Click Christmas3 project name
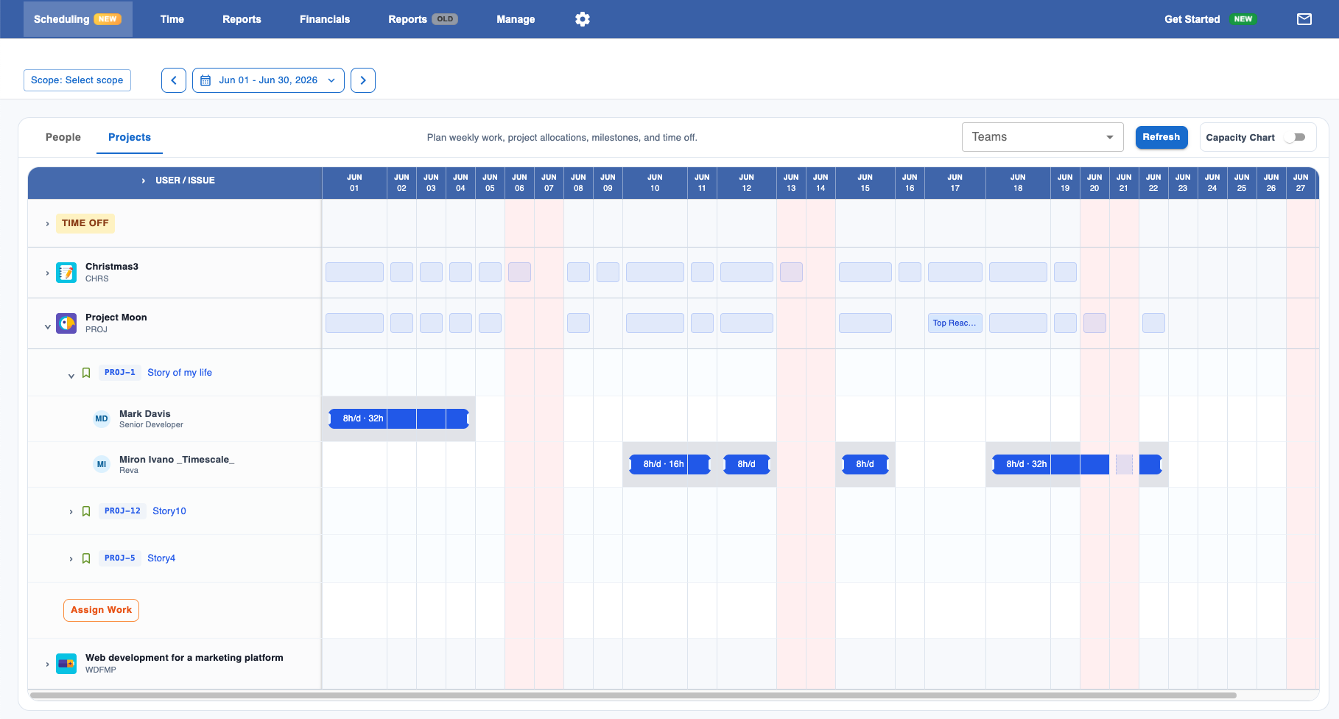This screenshot has width=1339, height=719. [112, 267]
